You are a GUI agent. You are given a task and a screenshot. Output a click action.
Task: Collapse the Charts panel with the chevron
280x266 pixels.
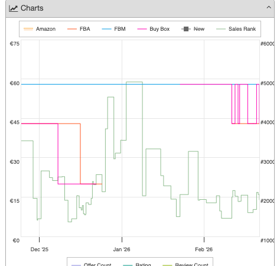[x=269, y=8]
